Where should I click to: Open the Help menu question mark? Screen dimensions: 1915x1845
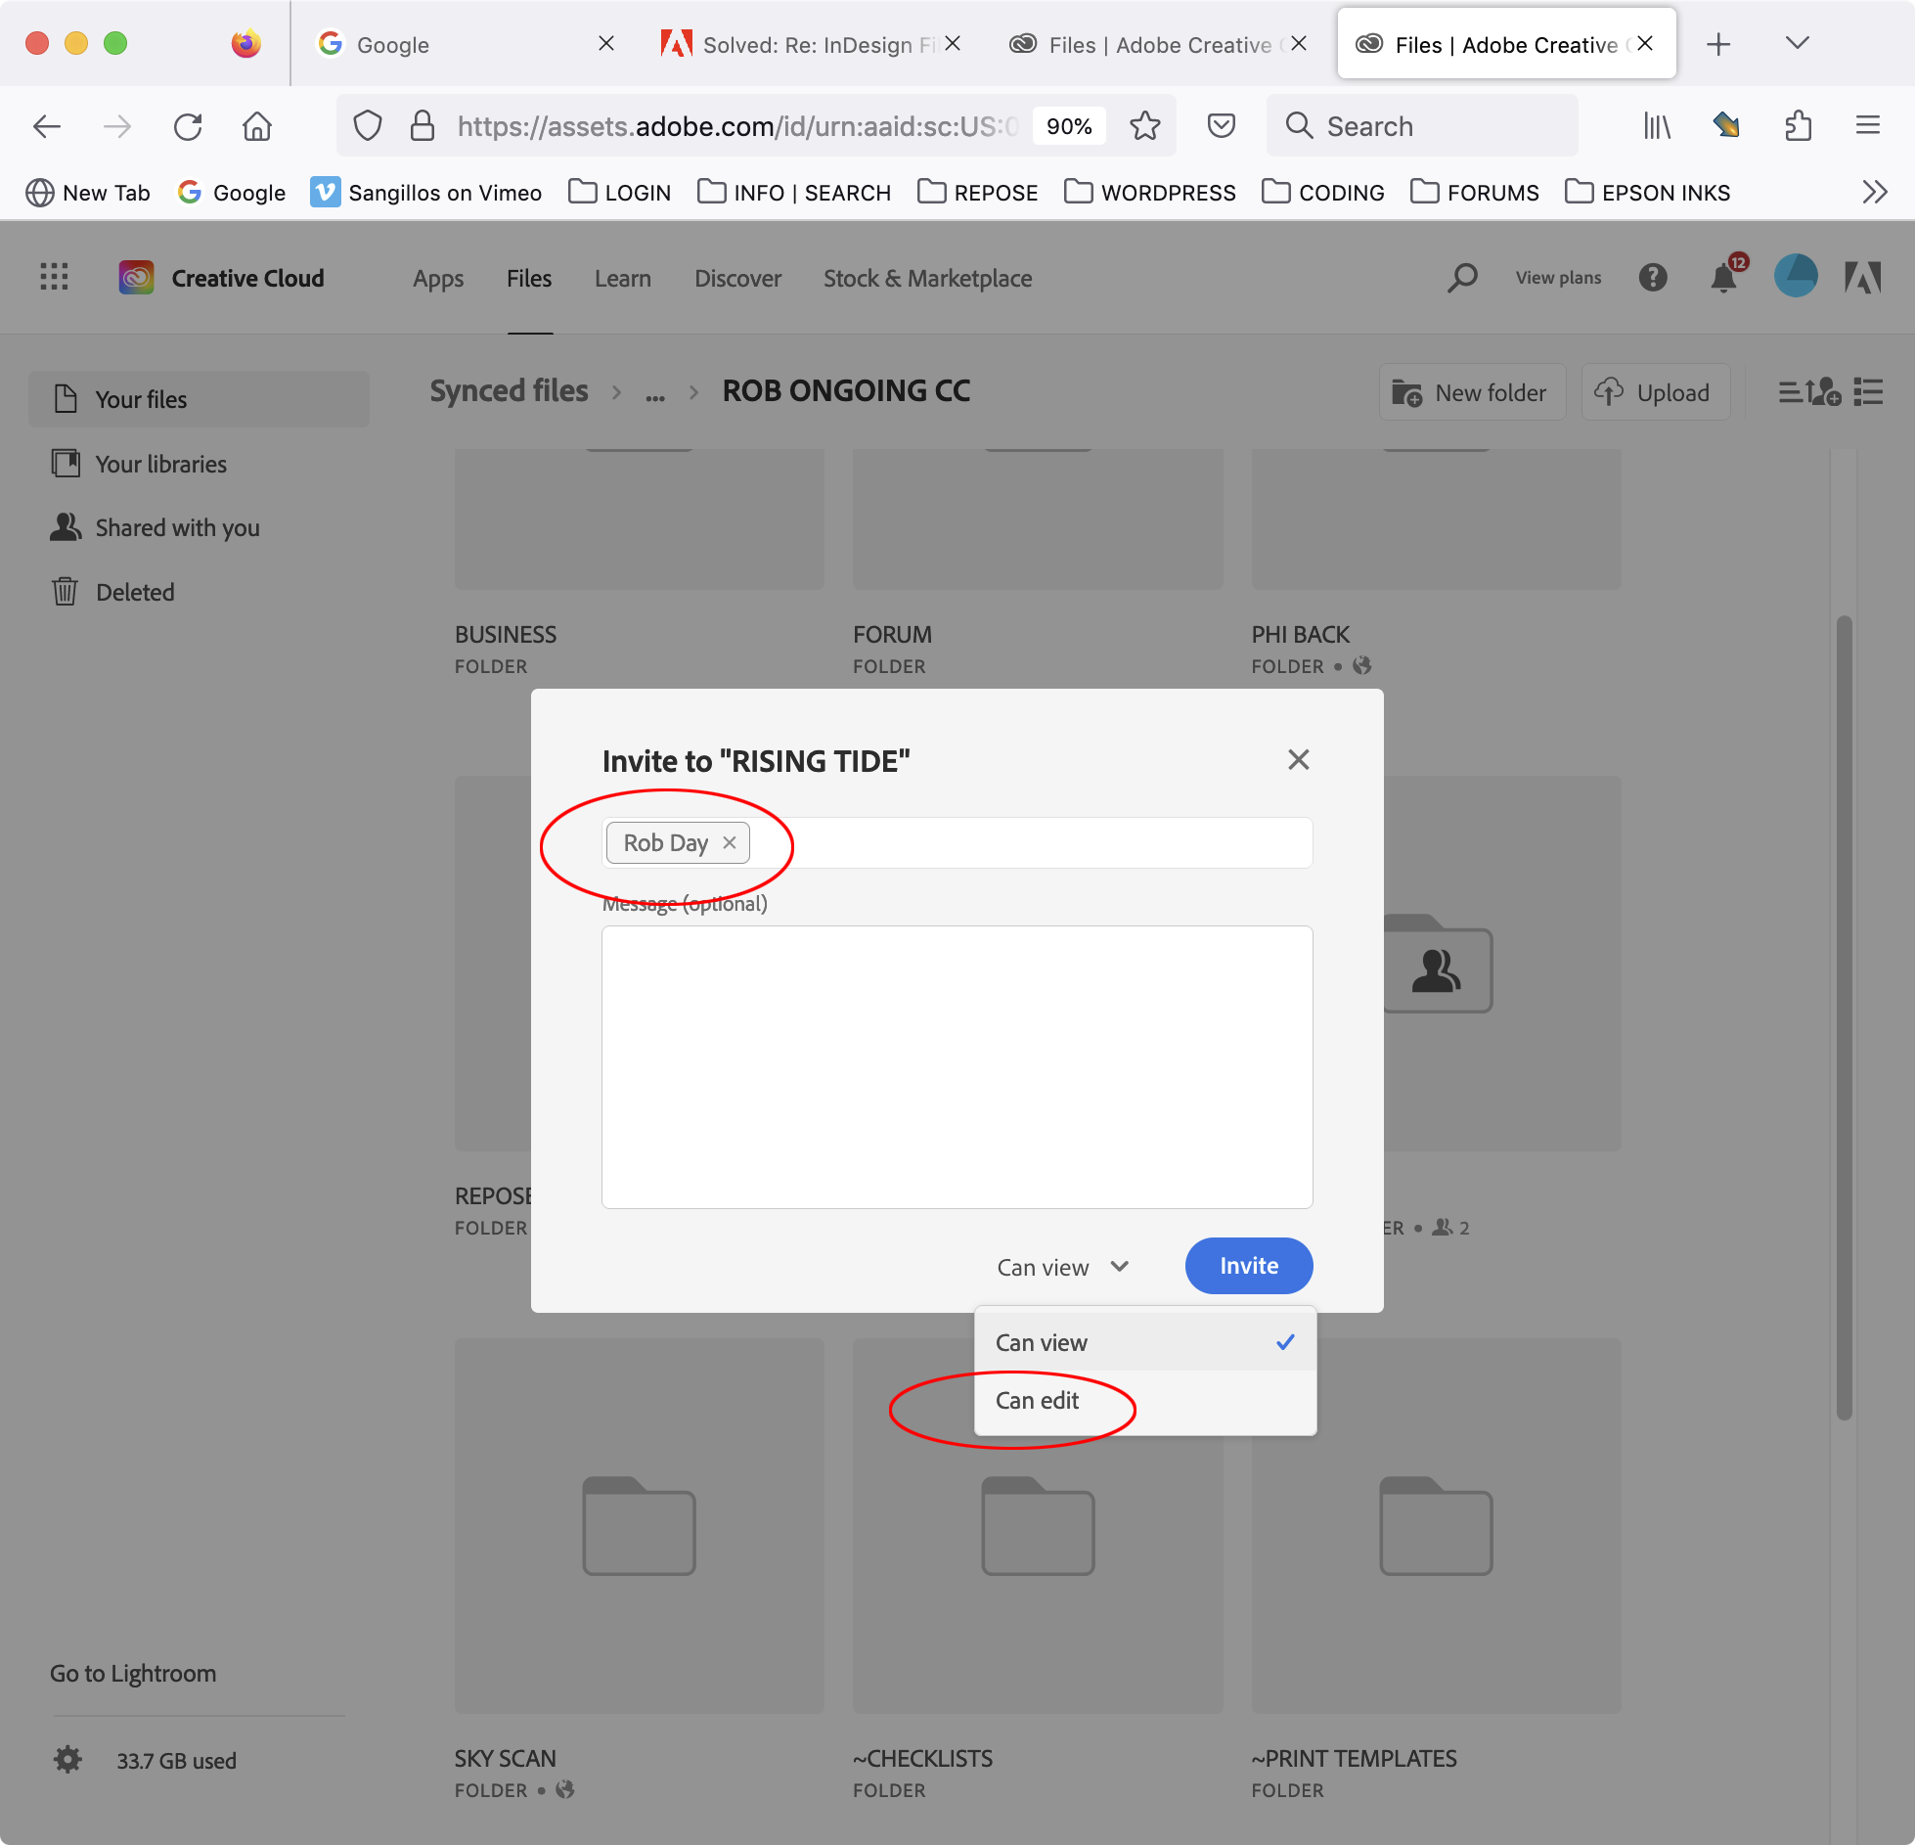point(1654,277)
